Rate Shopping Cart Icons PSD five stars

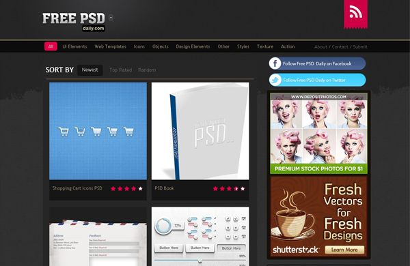[x=140, y=188]
